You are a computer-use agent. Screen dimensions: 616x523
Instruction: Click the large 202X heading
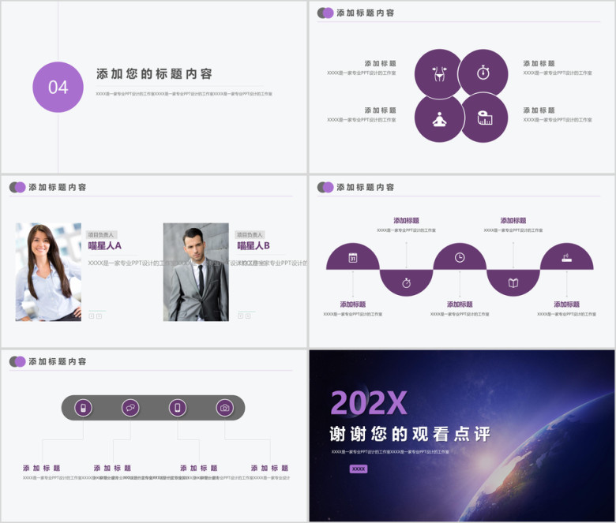click(369, 402)
